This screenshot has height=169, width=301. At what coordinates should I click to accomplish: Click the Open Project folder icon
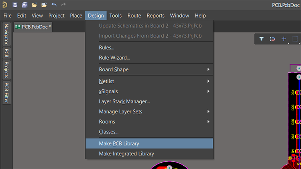point(44,5)
